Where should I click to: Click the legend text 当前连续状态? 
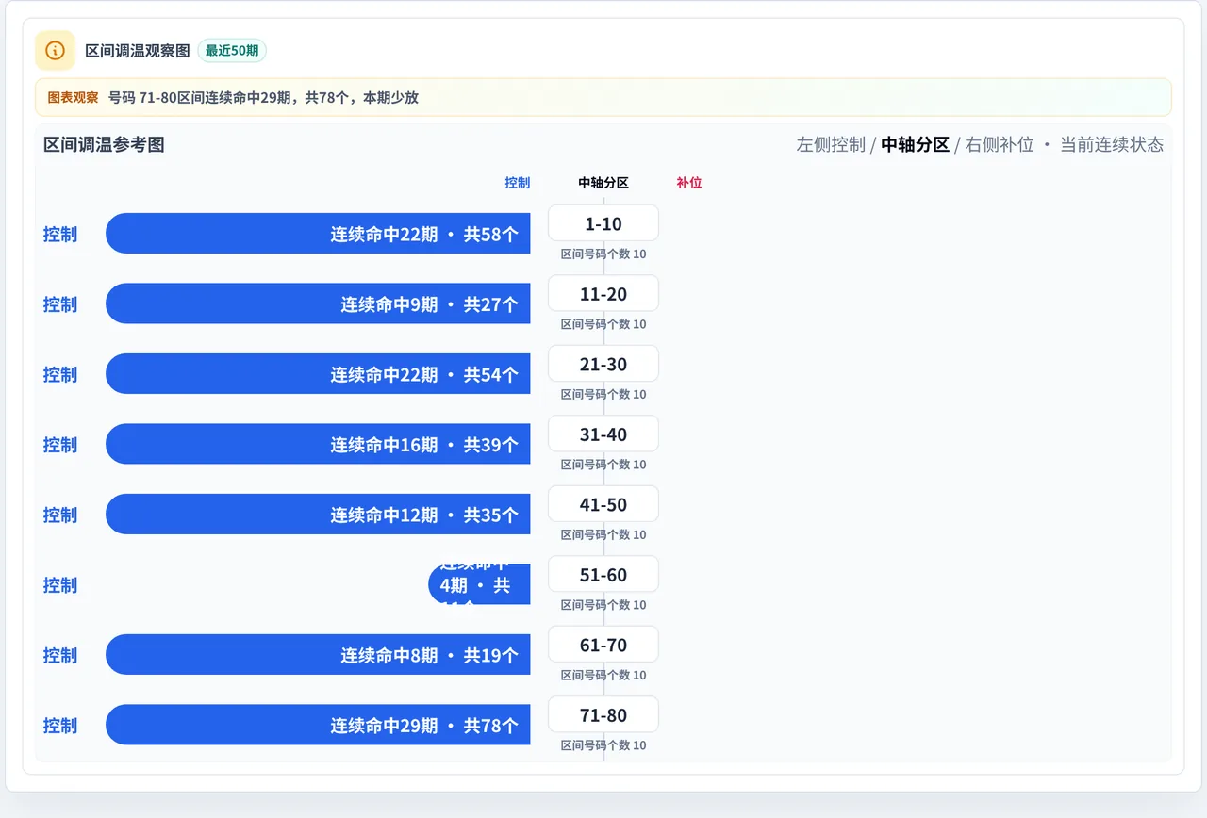[1112, 144]
